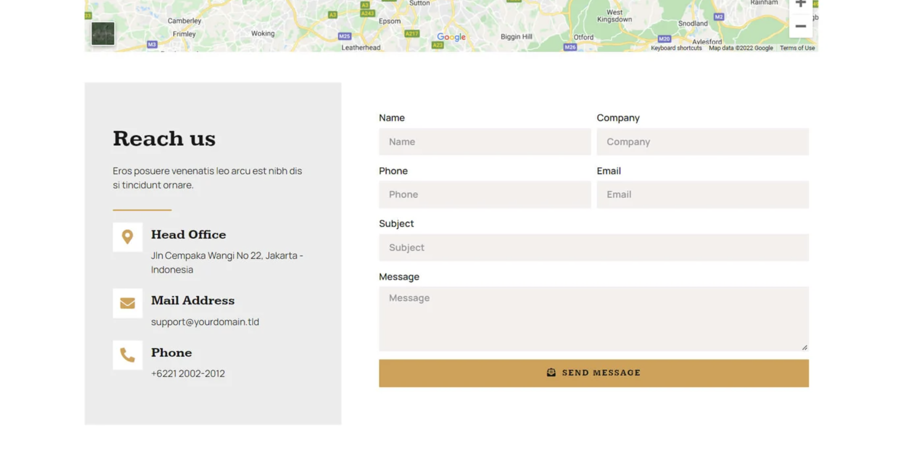903x460 pixels.
Task: Click inside the Message textarea
Action: [x=594, y=319]
